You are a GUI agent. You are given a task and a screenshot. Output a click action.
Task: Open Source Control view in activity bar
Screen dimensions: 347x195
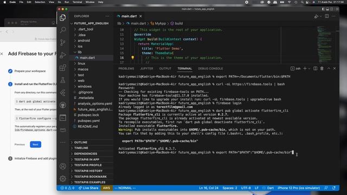click(x=63, y=42)
